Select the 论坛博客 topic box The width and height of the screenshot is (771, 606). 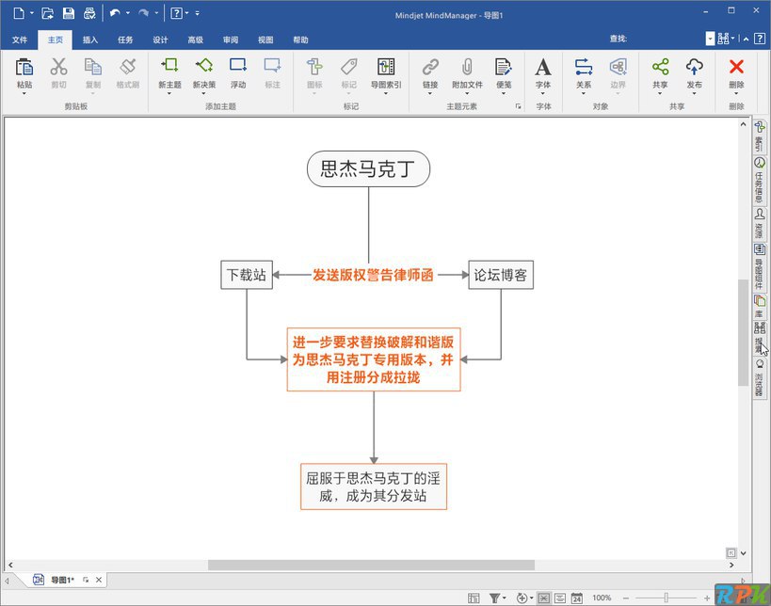coord(501,275)
